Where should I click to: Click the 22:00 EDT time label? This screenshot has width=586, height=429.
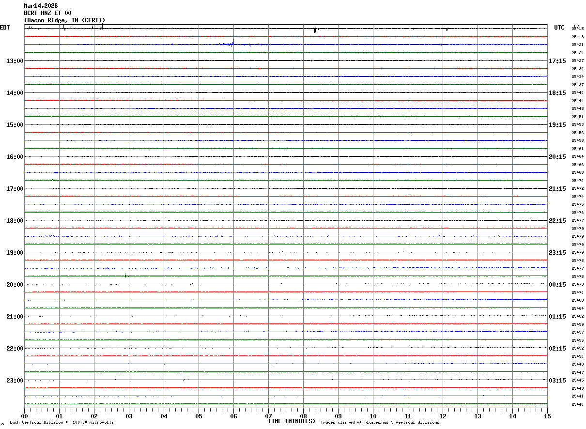15,349
